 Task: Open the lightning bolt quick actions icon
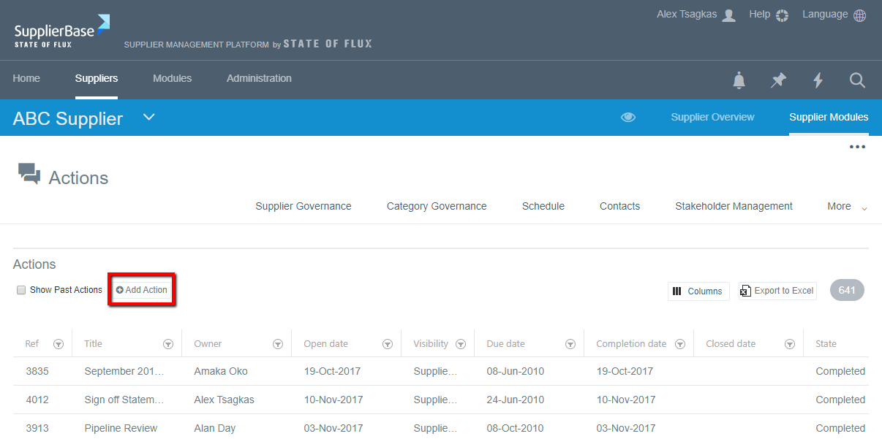point(818,80)
